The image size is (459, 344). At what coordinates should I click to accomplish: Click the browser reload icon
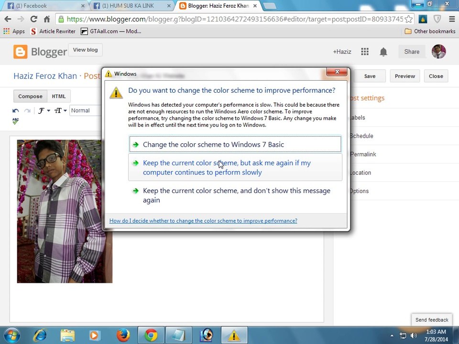coord(33,19)
